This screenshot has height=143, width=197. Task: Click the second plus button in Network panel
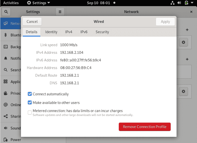pos(187,59)
